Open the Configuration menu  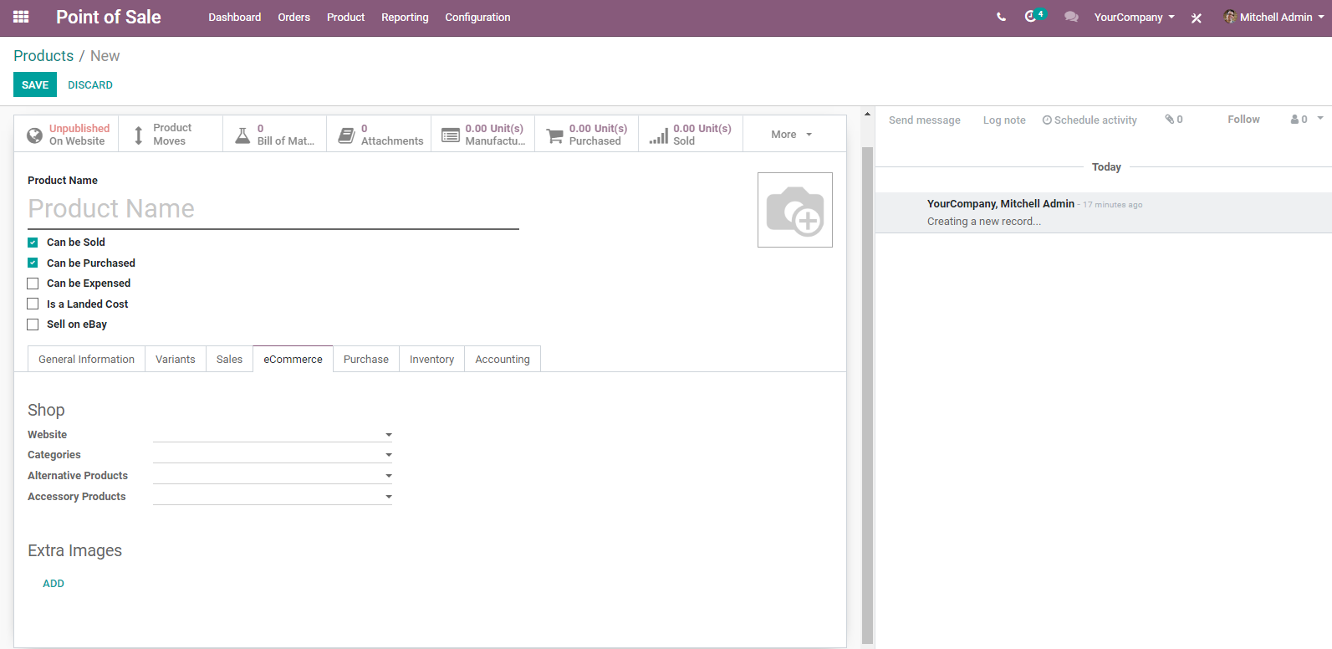(477, 17)
